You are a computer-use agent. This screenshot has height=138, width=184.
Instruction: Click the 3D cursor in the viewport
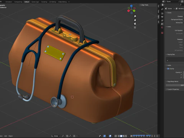click(72, 97)
